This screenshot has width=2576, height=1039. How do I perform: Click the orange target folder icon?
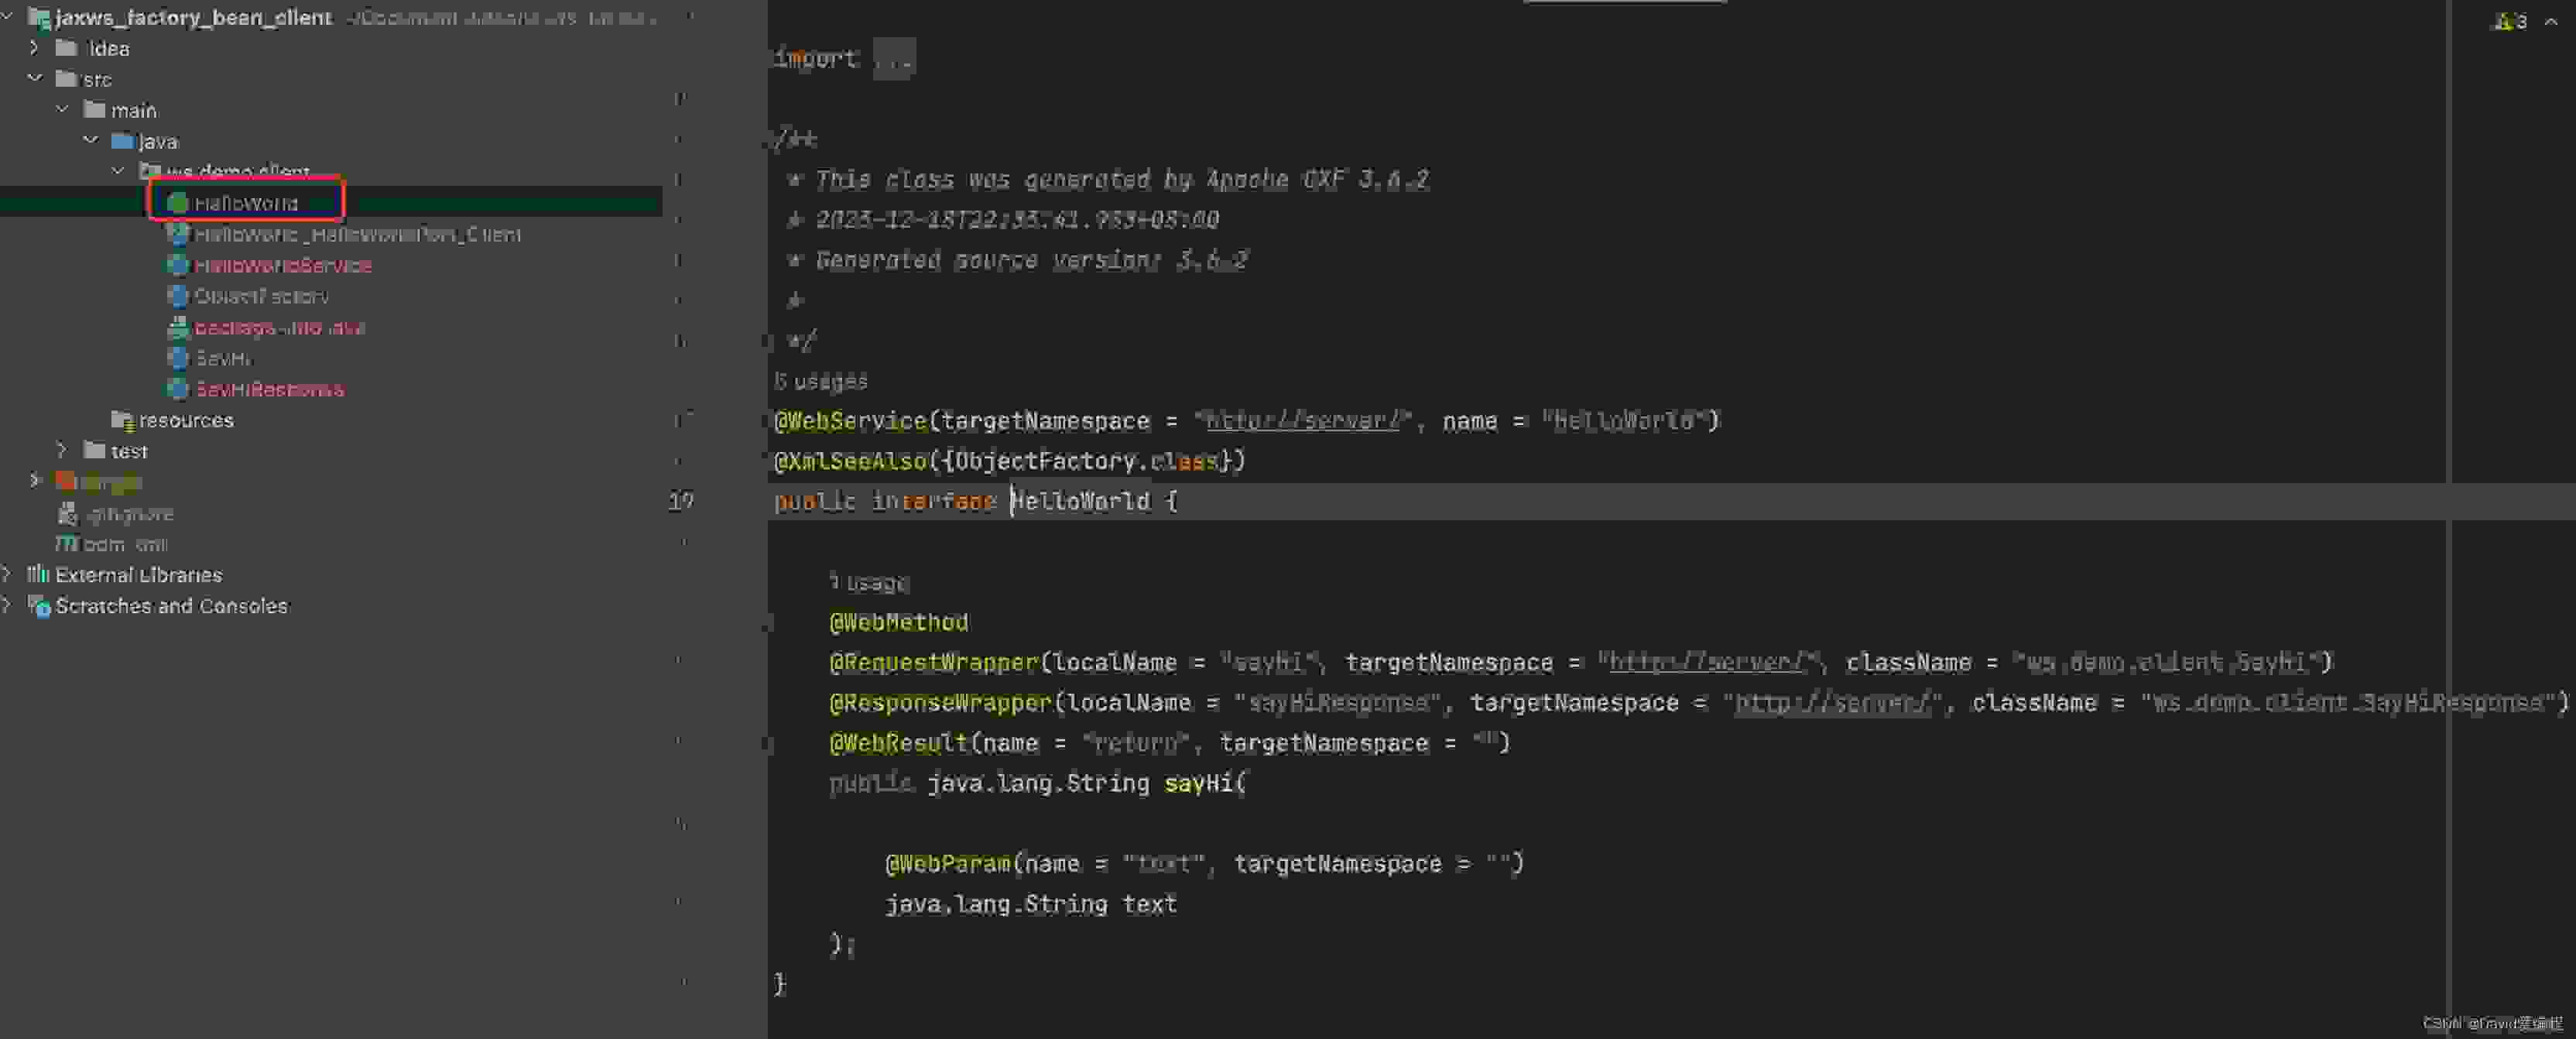coord(66,482)
